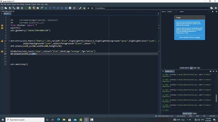Open the File menu
218x122 pixels.
[2, 4]
